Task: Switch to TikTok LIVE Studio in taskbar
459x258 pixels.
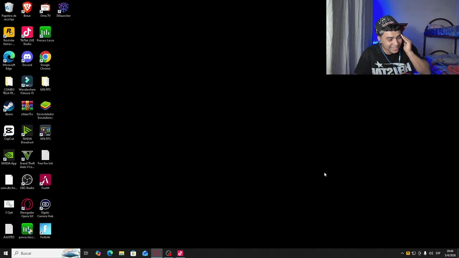Action: (180, 253)
